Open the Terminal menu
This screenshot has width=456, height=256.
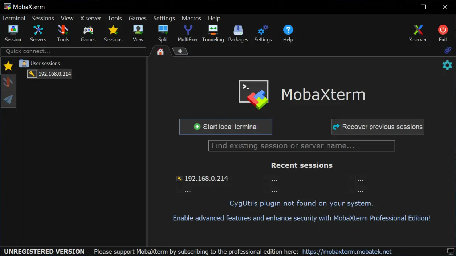[x=14, y=18]
